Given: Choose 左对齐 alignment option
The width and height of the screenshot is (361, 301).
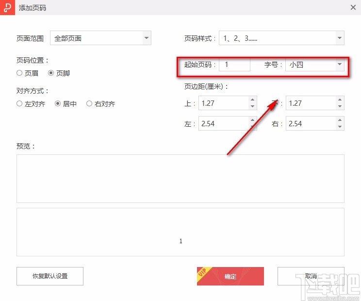Looking at the screenshot, I should tap(19, 104).
